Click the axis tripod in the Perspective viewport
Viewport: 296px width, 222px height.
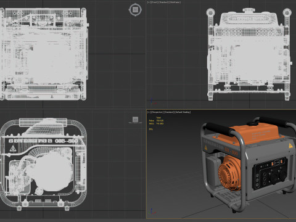coord(152,211)
